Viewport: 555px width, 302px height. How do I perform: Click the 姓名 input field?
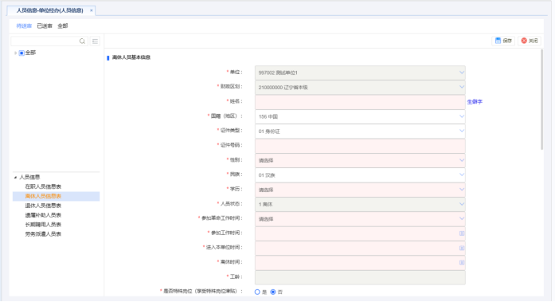click(x=360, y=102)
